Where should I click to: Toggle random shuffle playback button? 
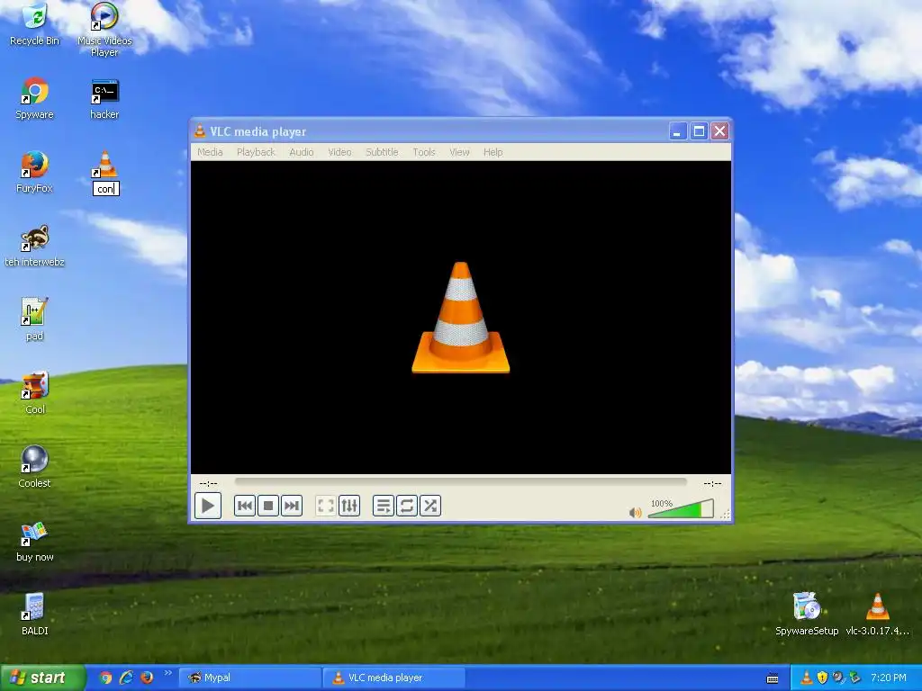pos(430,506)
